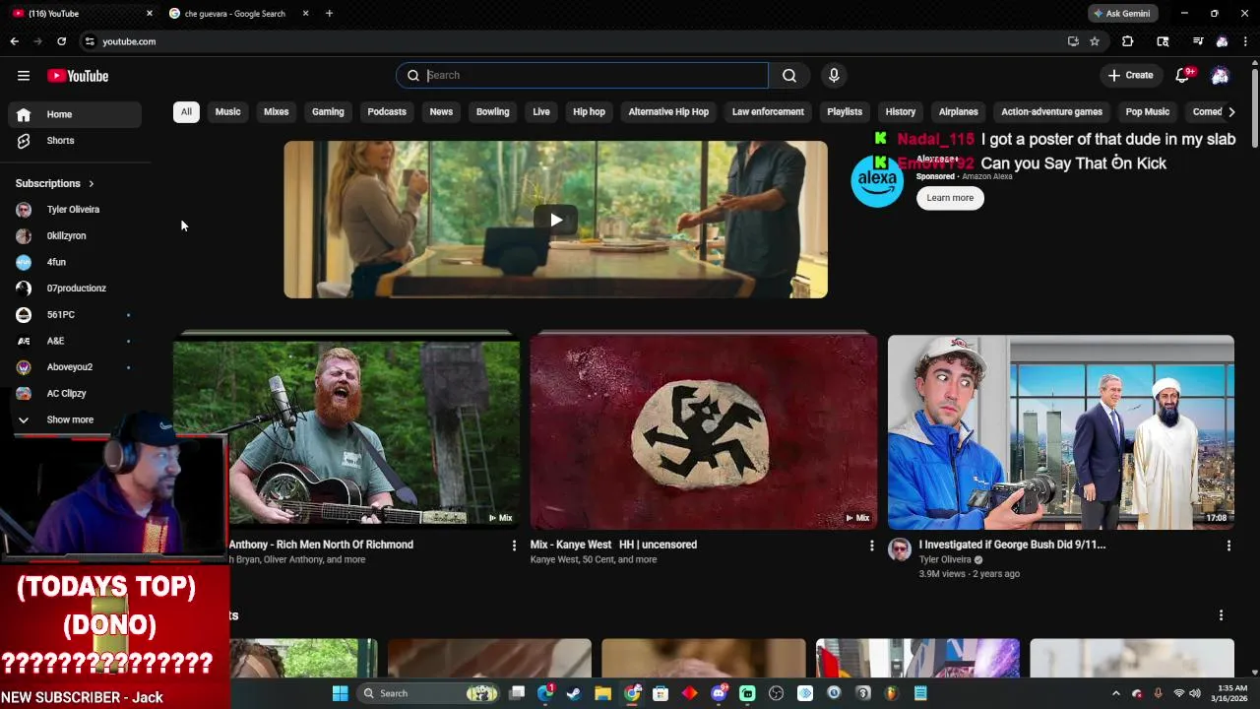
Task: Open Chrome media controls icon
Action: [x=1197, y=41]
